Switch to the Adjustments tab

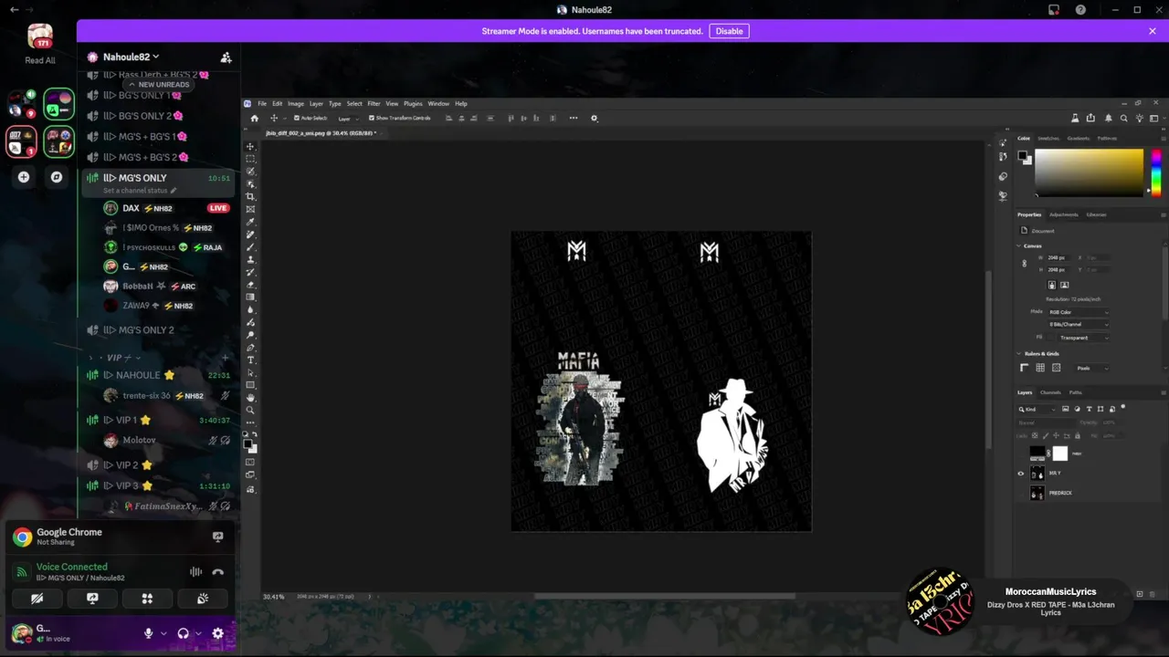click(1064, 214)
